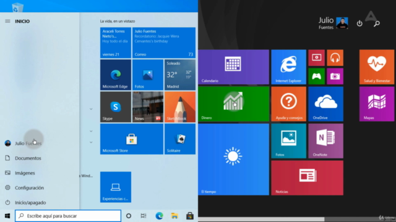396x222 pixels.
Task: Open the Experiencias tile with laptop icon
Action: [x=116, y=187]
